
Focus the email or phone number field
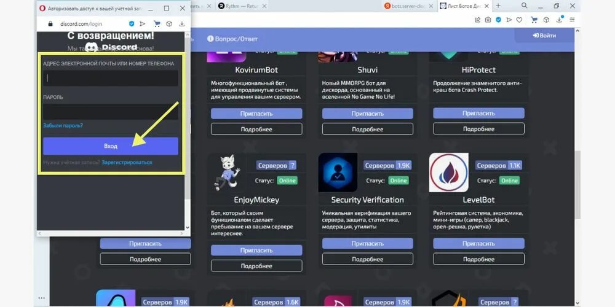click(111, 79)
